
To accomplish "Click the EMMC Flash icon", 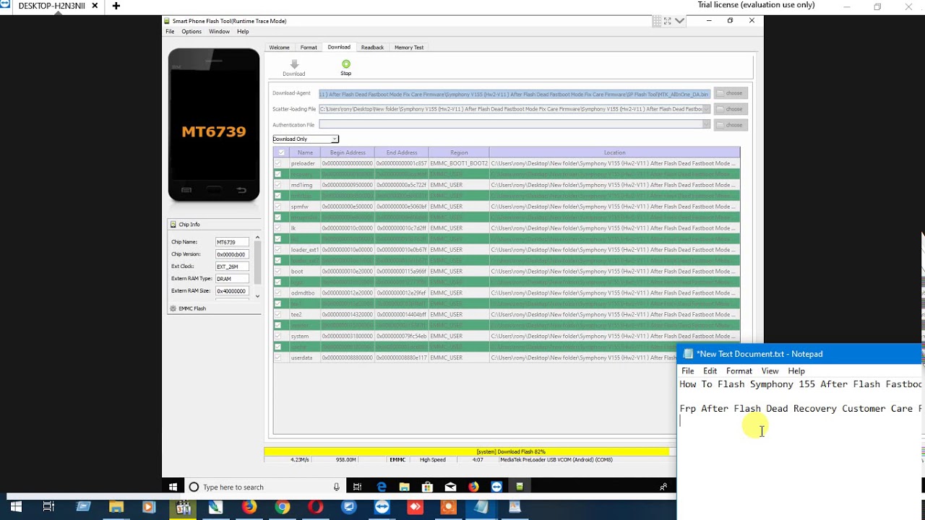I will (x=173, y=308).
